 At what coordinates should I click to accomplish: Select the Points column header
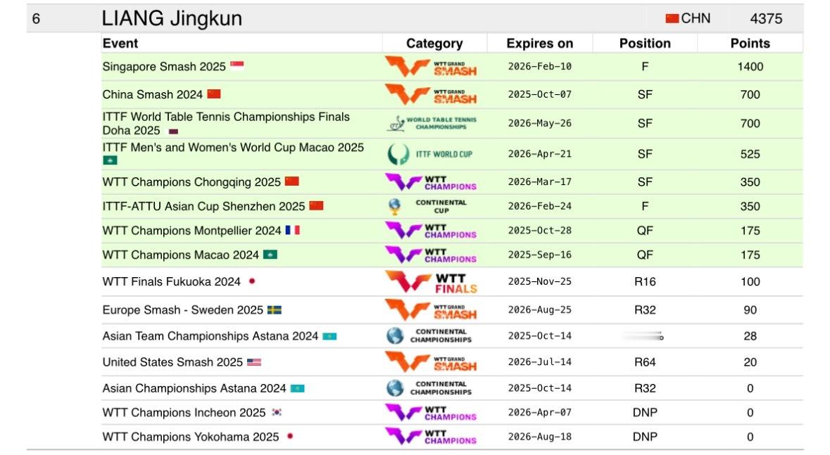pyautogui.click(x=750, y=44)
